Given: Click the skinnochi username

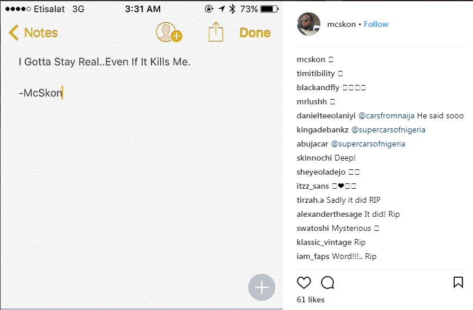Looking at the screenshot, I should tap(315, 158).
